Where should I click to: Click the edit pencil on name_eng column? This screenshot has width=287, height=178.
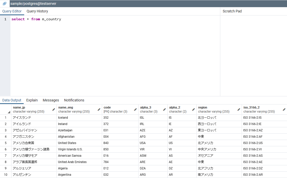click(99, 109)
